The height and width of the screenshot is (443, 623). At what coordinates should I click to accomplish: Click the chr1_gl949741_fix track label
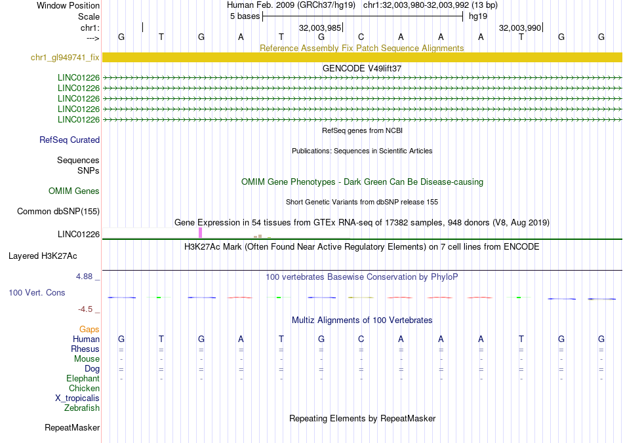point(65,58)
